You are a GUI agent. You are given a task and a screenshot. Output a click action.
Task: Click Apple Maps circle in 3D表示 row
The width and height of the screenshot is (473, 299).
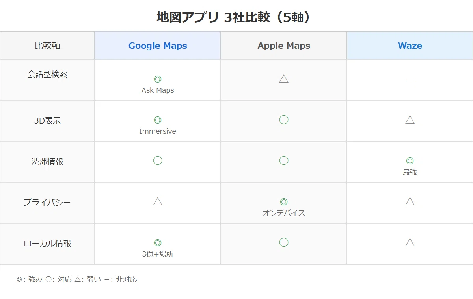tap(284, 120)
